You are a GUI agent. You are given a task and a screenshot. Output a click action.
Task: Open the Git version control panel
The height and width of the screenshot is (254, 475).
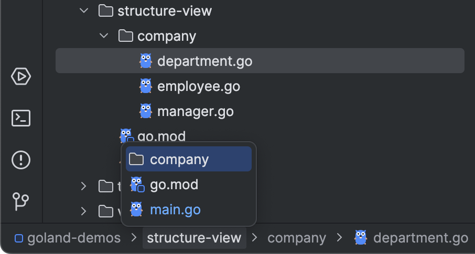pos(21,200)
